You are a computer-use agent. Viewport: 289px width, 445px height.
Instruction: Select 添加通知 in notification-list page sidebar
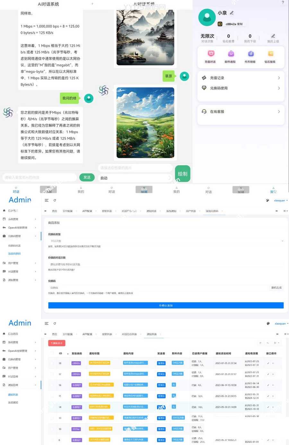[x=13, y=403]
